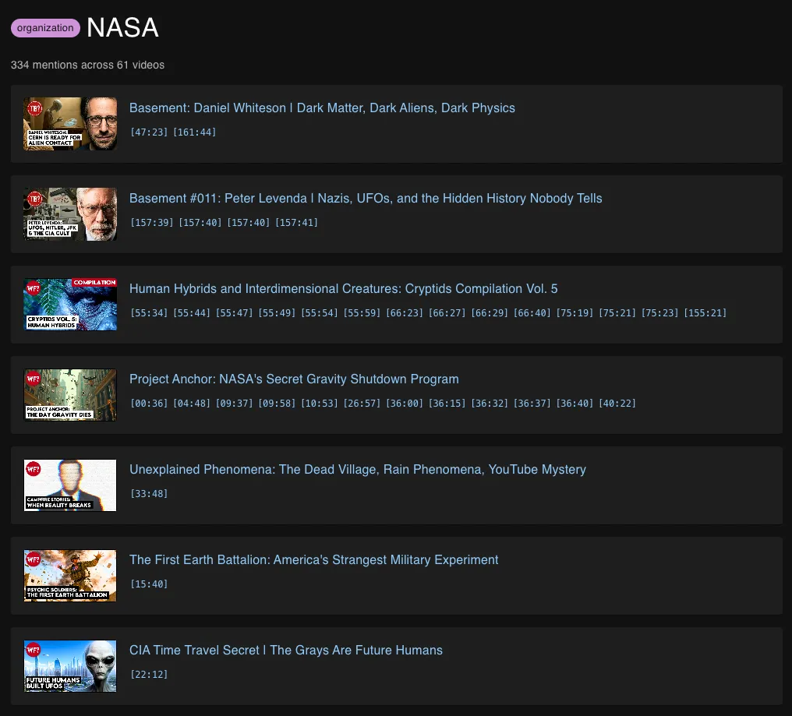Click the purple organization tag
The height and width of the screenshot is (716, 792).
click(x=45, y=28)
